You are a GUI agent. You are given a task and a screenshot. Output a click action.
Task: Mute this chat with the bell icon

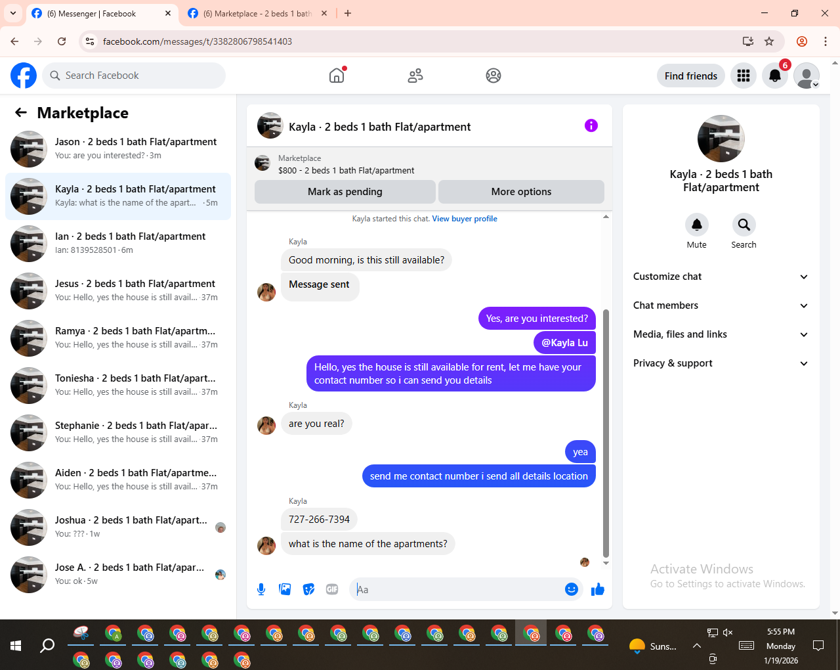coord(697,225)
